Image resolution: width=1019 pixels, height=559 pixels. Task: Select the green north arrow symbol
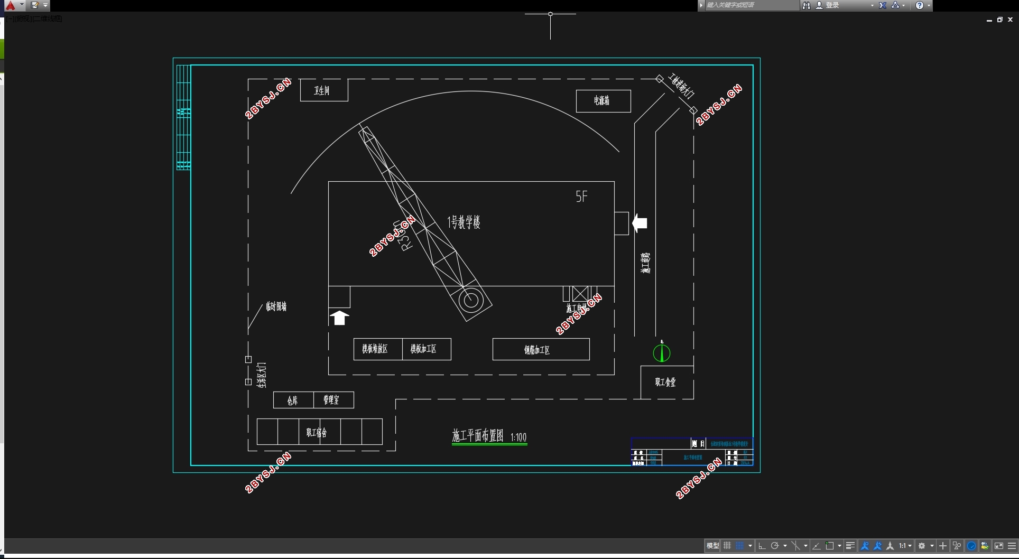point(662,352)
